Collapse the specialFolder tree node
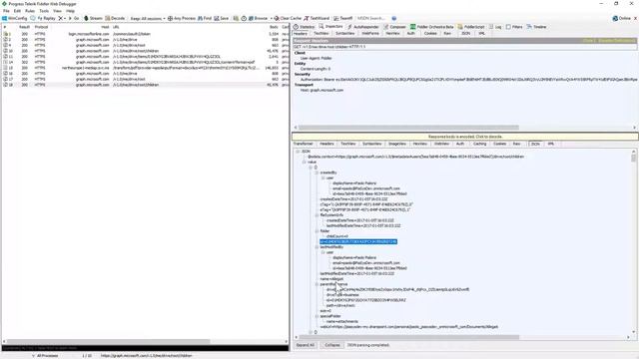The image size is (639, 359). pos(317,316)
